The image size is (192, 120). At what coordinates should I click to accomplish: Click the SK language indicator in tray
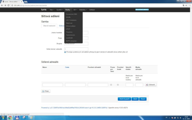point(166,117)
